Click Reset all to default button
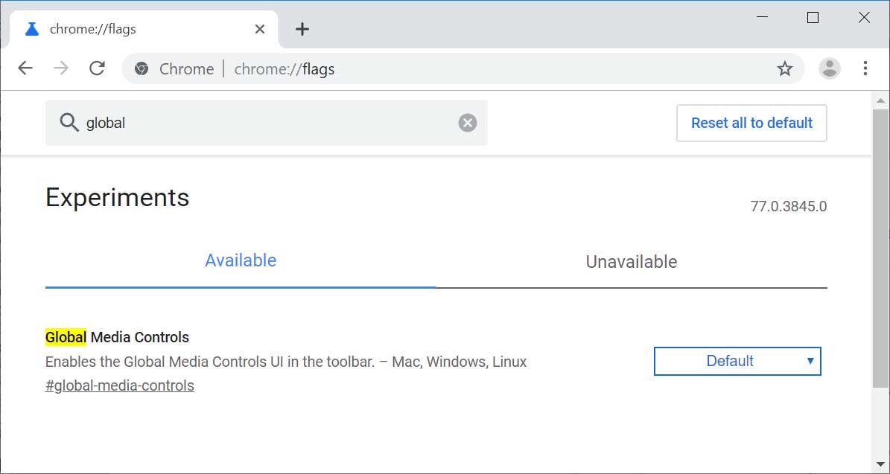The image size is (890, 474). click(751, 123)
